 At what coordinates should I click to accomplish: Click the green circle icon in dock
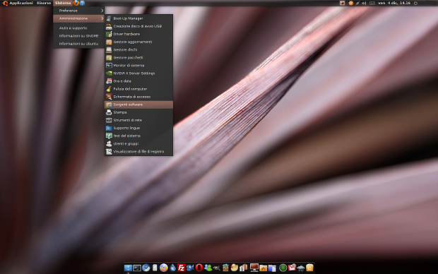tap(283, 268)
